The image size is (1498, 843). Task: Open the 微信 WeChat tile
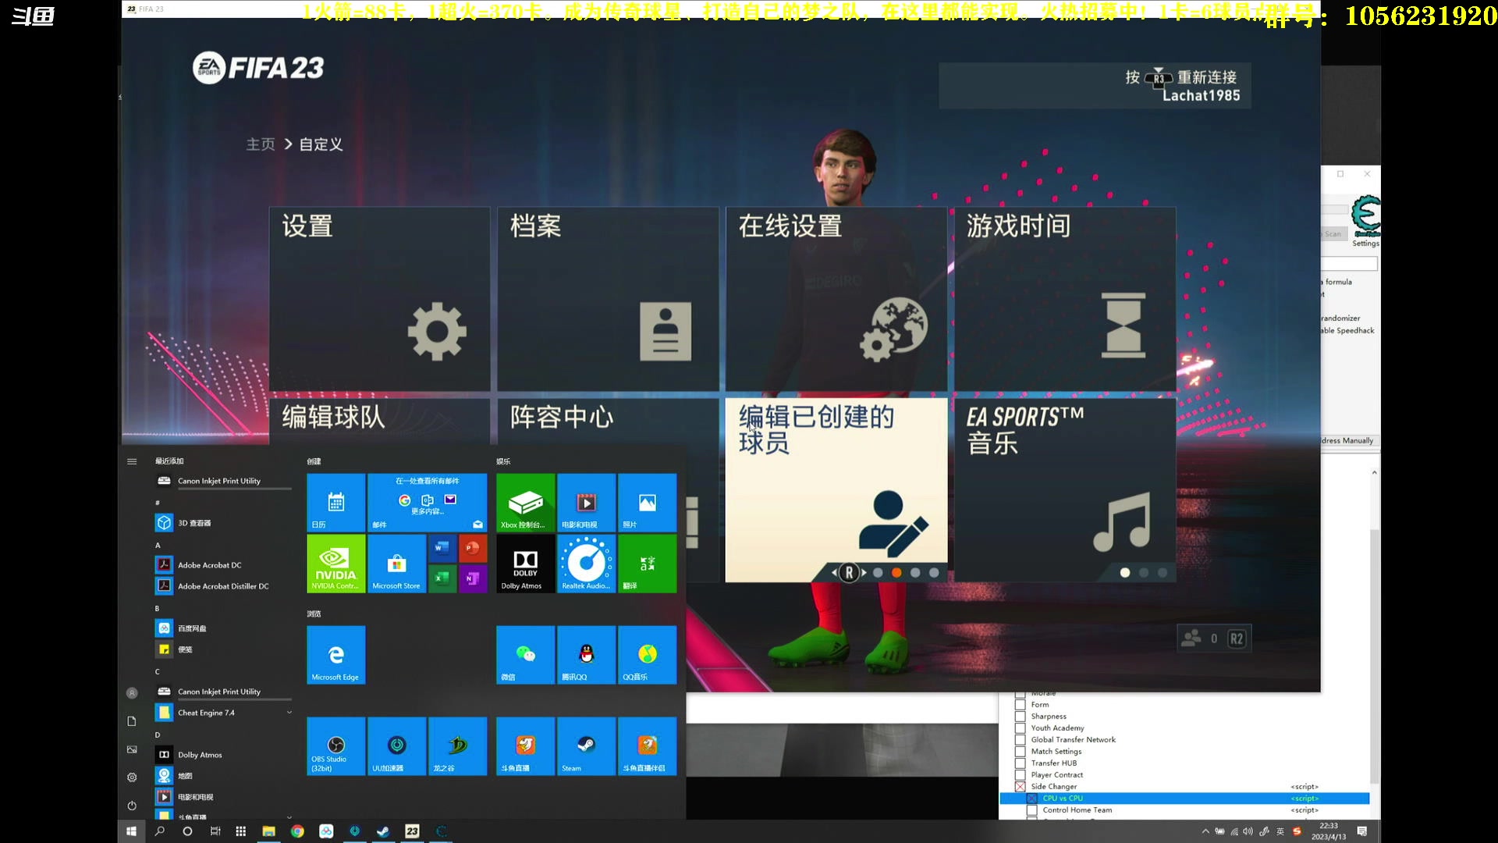coord(525,655)
